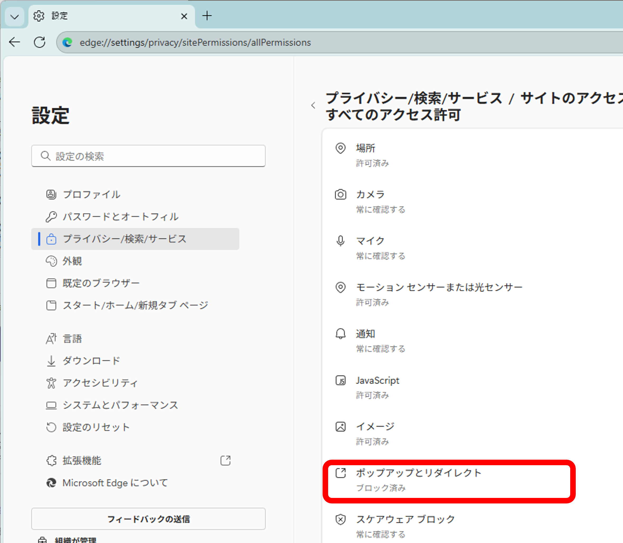Screen dimensions: 623x543
Task: Click the 場所 location pin icon
Action: click(340, 148)
